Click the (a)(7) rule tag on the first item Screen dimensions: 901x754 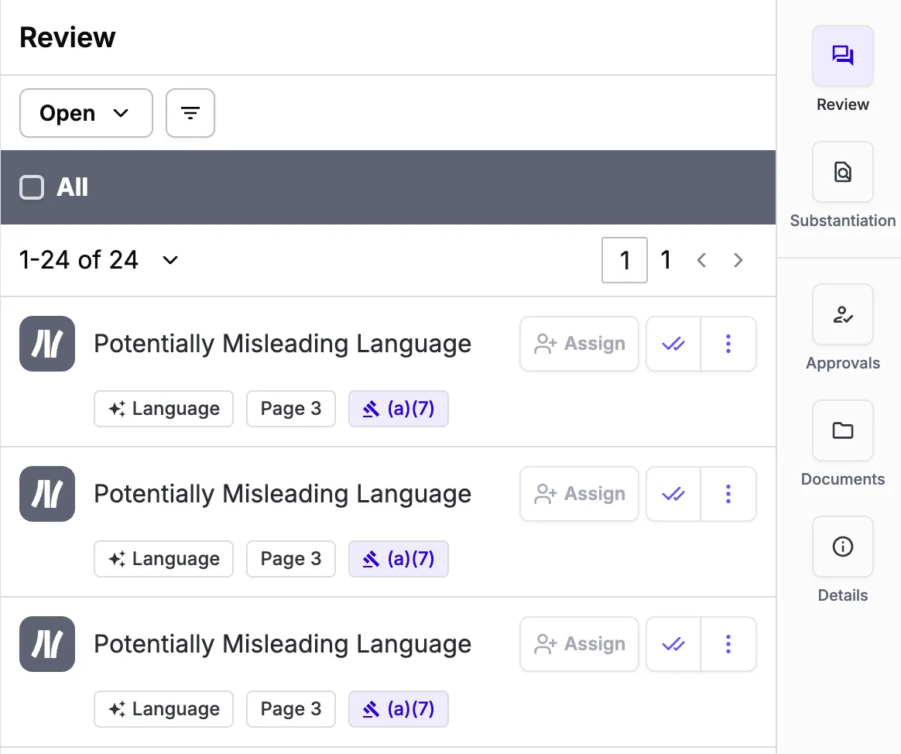pyautogui.click(x=398, y=409)
